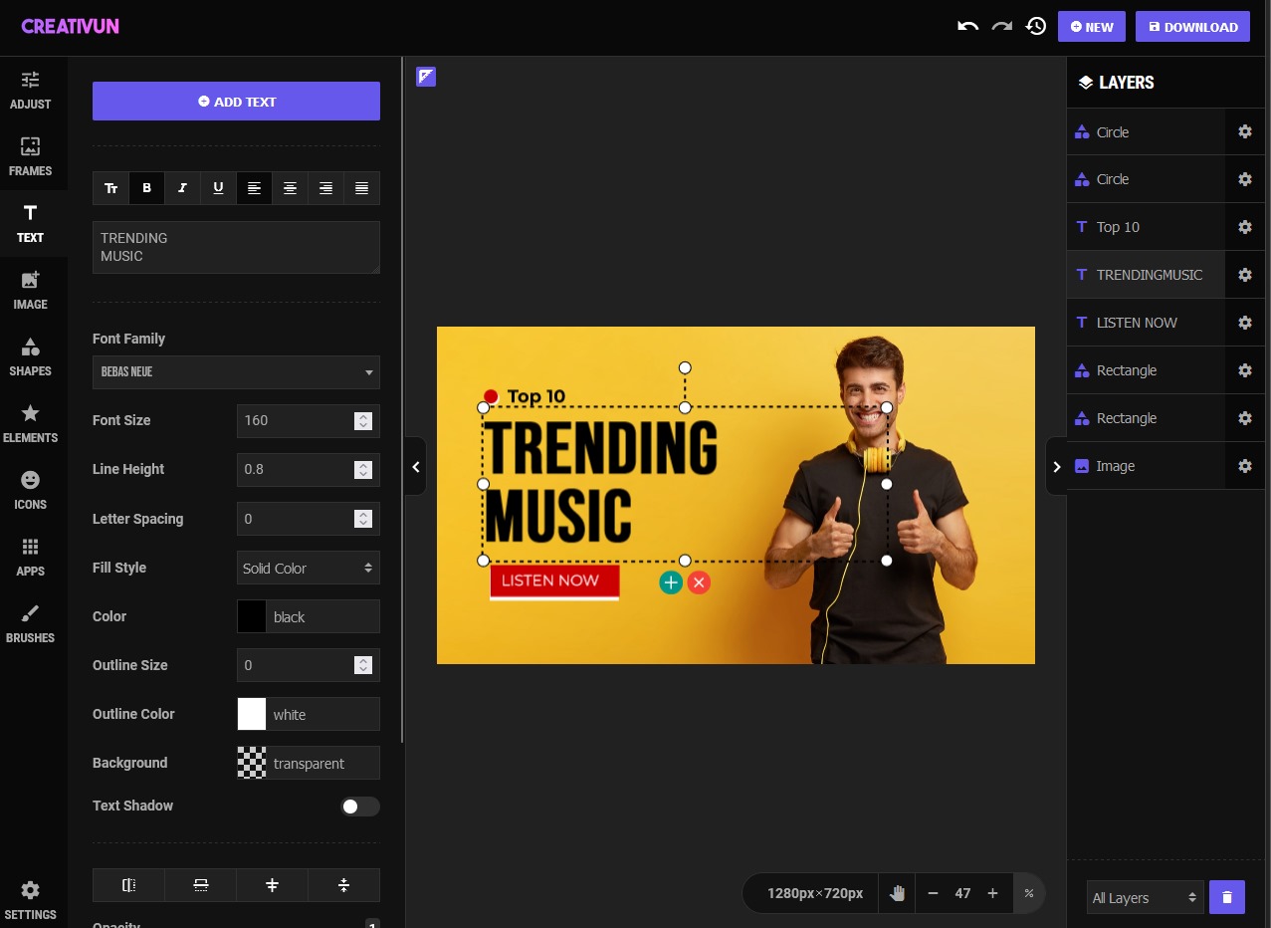Open settings gear for Top 10 layer

click(x=1244, y=227)
